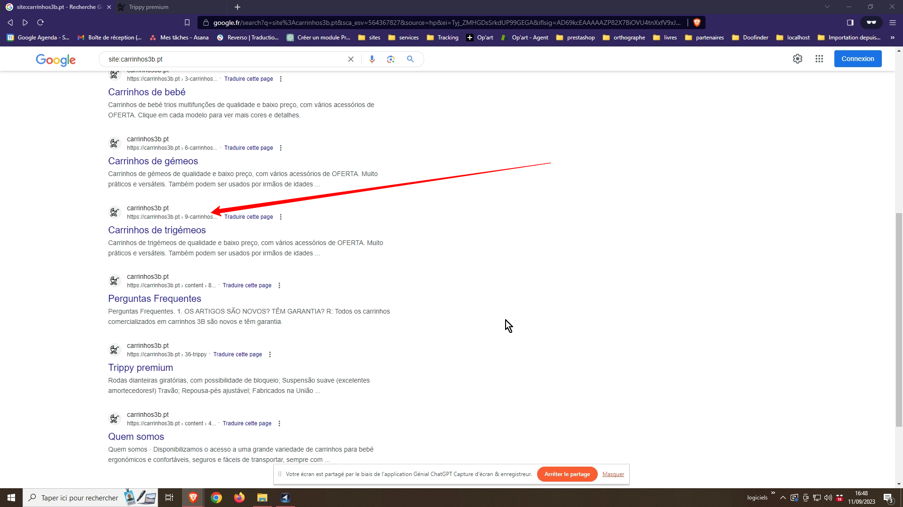Clear the search query text
The height and width of the screenshot is (507, 903).
tap(350, 59)
